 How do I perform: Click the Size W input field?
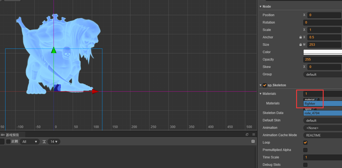click(x=325, y=45)
